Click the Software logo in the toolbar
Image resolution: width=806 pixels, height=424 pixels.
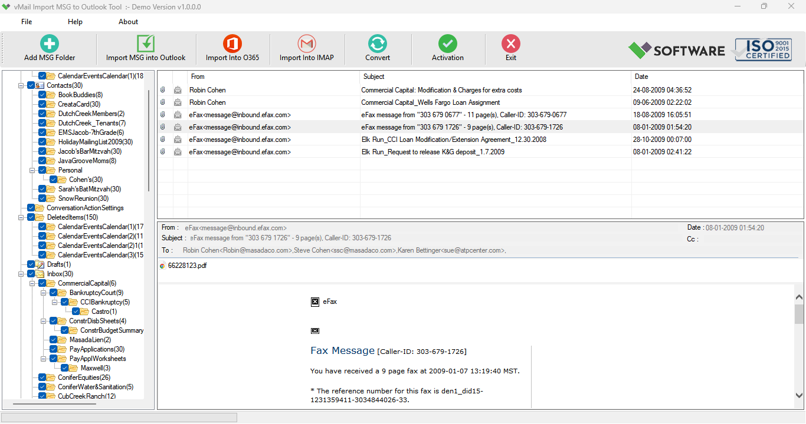coord(677,50)
